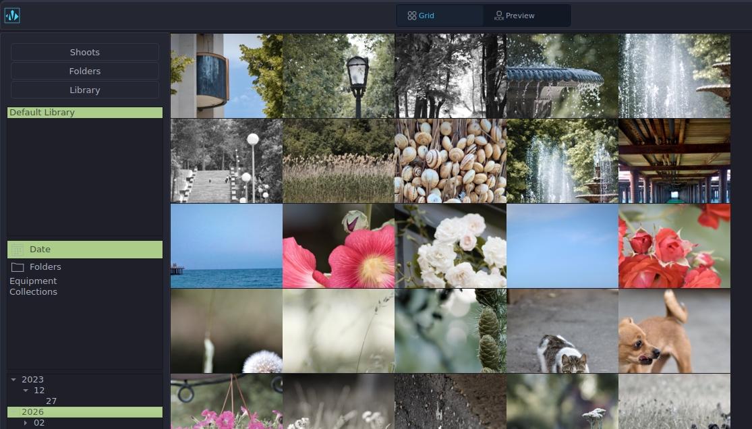This screenshot has width=752, height=429.
Task: Open thumbnail of crouching cat
Action: (562, 331)
